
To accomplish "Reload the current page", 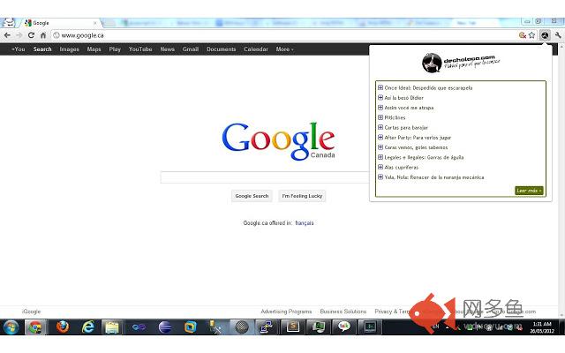I will (x=31, y=35).
